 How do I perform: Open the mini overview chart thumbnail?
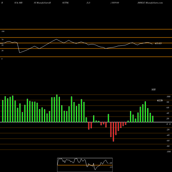(x=85, y=165)
